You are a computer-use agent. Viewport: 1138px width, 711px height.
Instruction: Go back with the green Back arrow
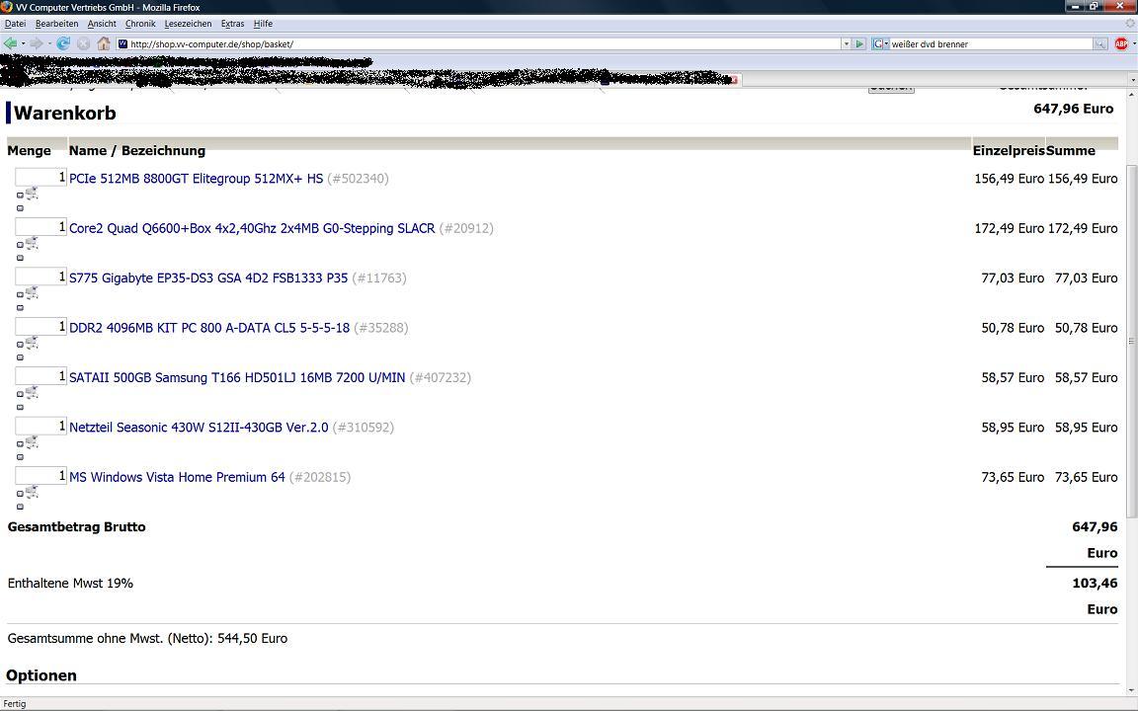10,43
